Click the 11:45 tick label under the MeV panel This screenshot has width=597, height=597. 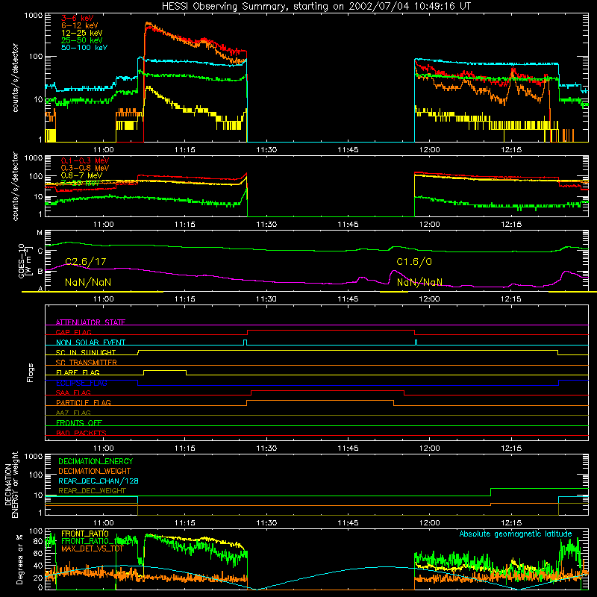tap(348, 225)
